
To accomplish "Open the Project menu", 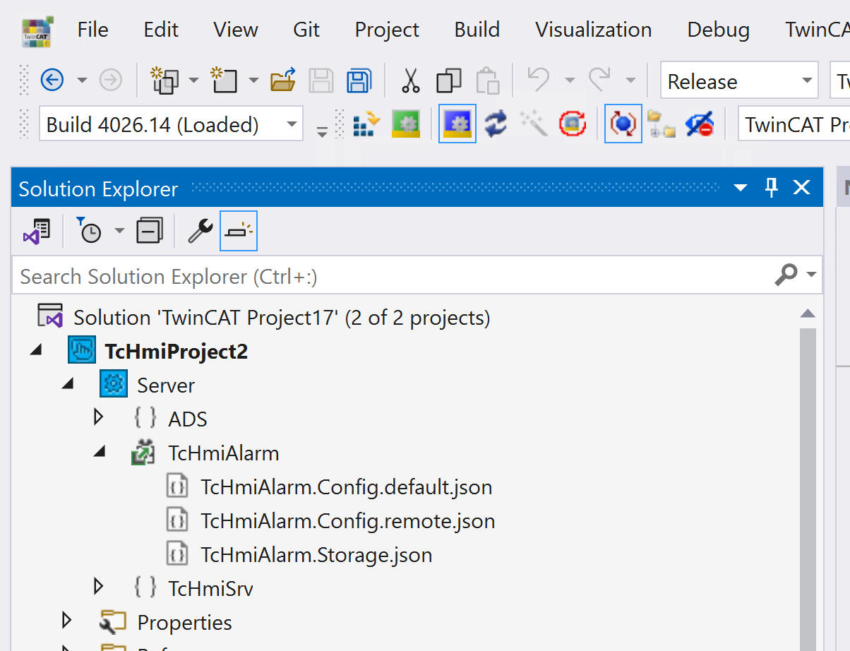I will click(x=387, y=30).
